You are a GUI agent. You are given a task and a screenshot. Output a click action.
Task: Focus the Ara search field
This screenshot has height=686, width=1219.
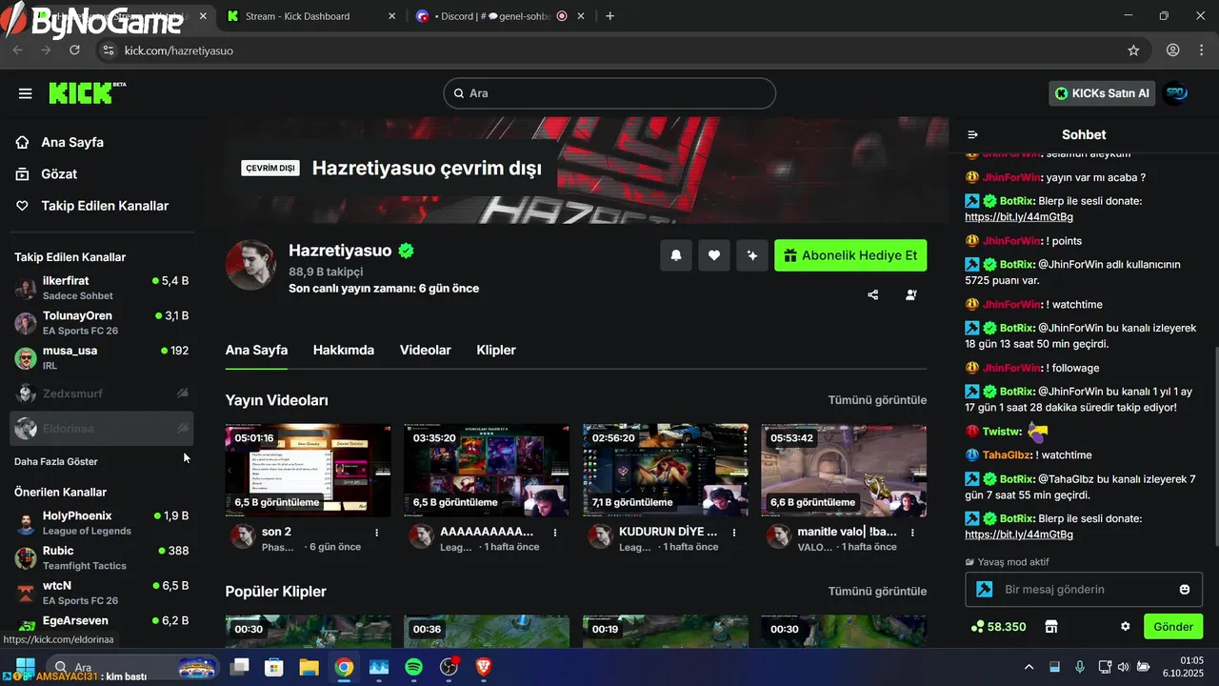pyautogui.click(x=609, y=93)
